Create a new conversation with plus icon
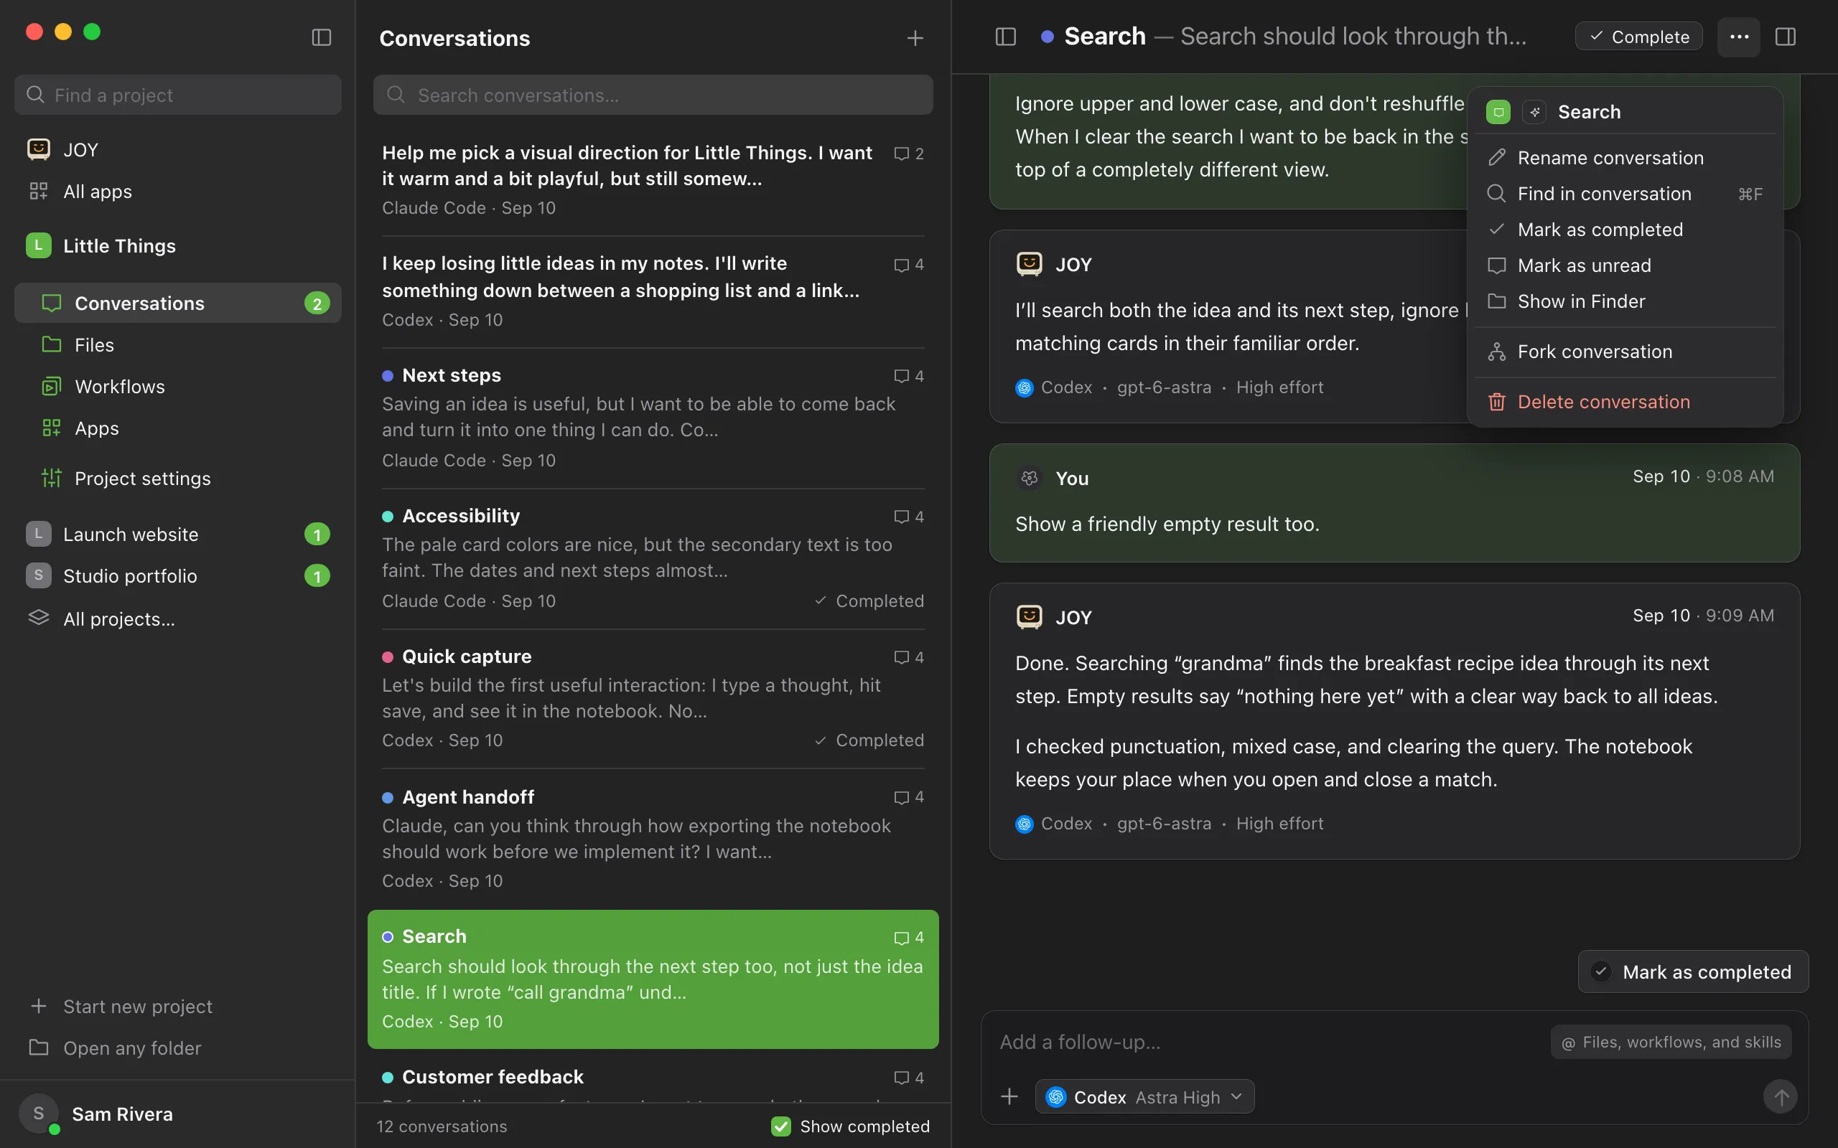Screen dimensions: 1838x1148 (915, 38)
